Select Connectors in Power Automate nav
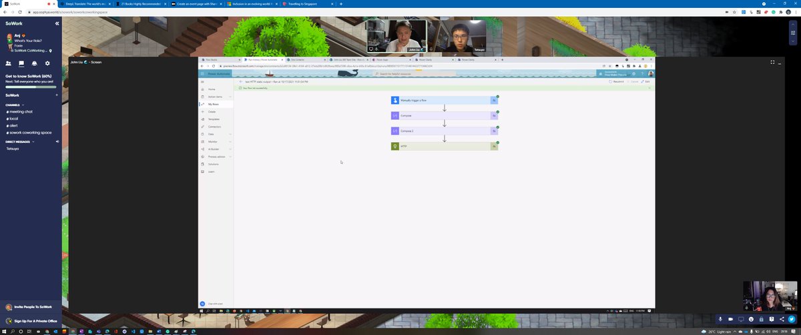Image resolution: width=801 pixels, height=335 pixels. 216,126
